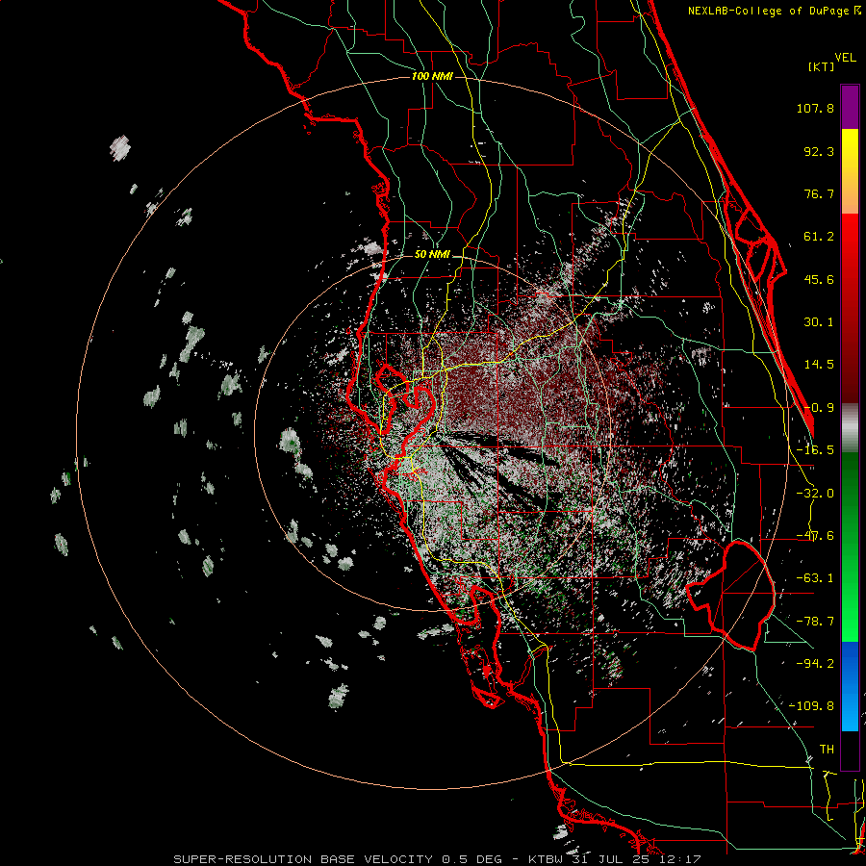Screen dimensions: 866x866
Task: Click the -47.6 velocity legend value
Action: click(815, 536)
